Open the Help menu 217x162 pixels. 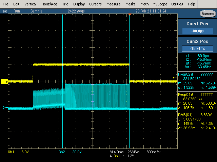[191, 4]
